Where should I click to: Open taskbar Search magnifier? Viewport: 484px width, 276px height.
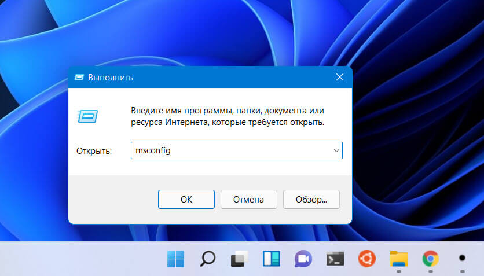208,259
